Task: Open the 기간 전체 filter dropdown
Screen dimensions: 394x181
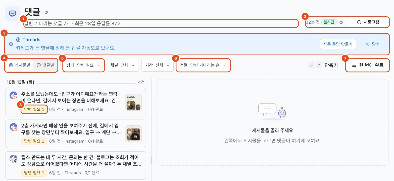Action: (x=158, y=65)
